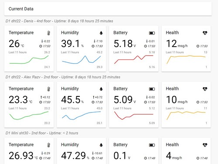Click the large '5.18 V' battery reading in Denis's row

point(125,44)
